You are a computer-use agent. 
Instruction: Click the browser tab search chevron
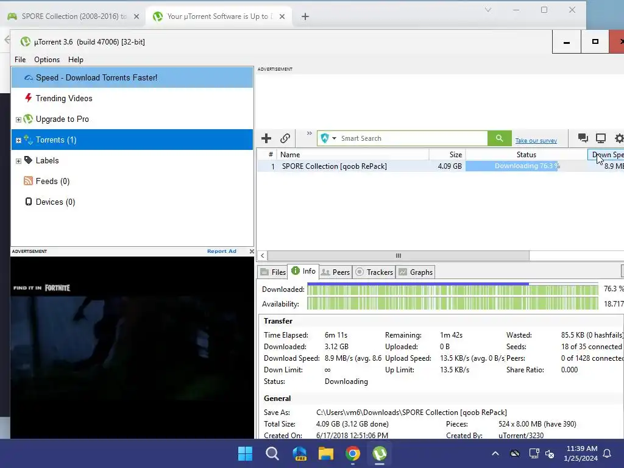click(x=488, y=10)
